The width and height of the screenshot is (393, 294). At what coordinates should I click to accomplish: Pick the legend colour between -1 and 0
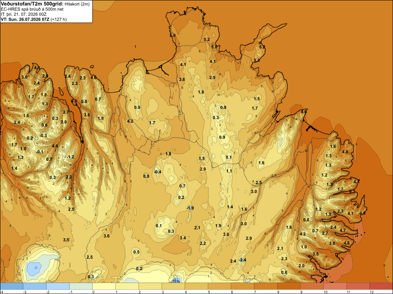pyautogui.click(x=81, y=286)
